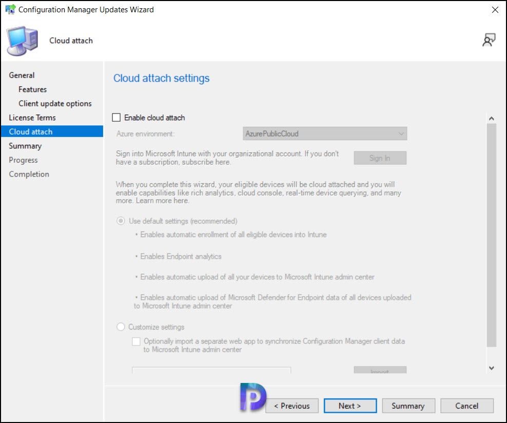The height and width of the screenshot is (423, 507).
Task: Click the computer icon beside Cloud attach
Action: 22,41
